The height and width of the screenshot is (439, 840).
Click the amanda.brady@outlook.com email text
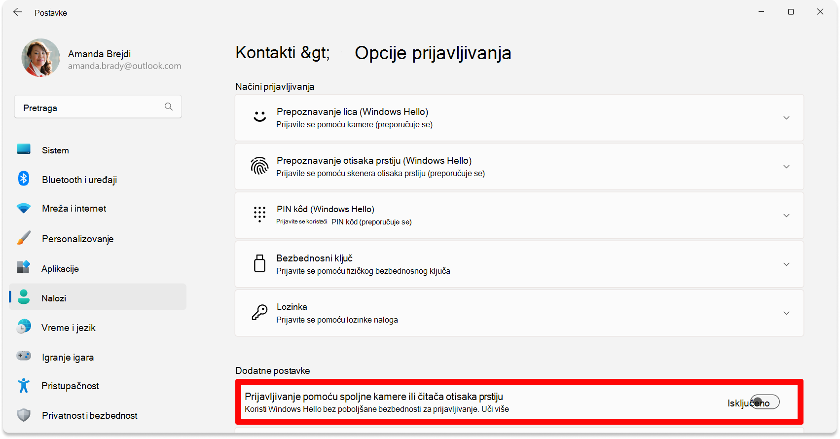(124, 66)
